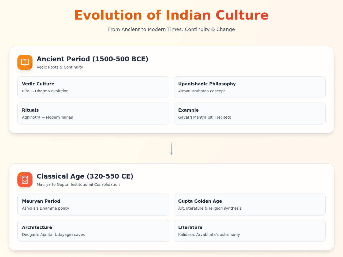The width and height of the screenshot is (343, 257).
Task: Click Deogarh, Ajanta, Udayagiri caves text
Action: coord(53,235)
